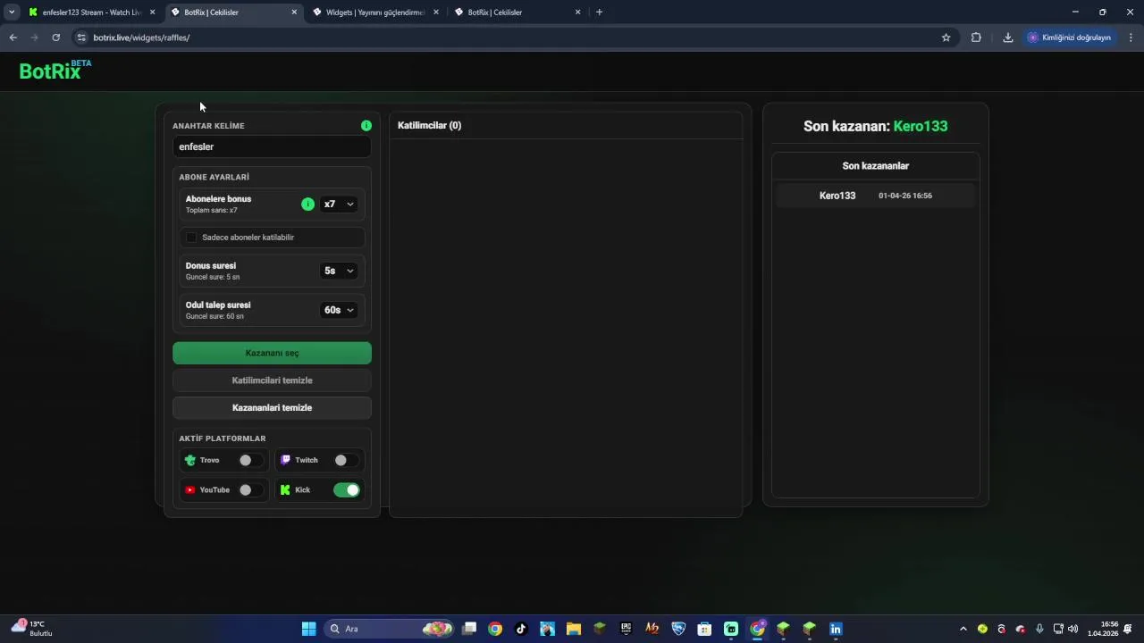Viewport: 1144px width, 643px height.
Task: Open the Chrome three-dot menu
Action: 1131,38
